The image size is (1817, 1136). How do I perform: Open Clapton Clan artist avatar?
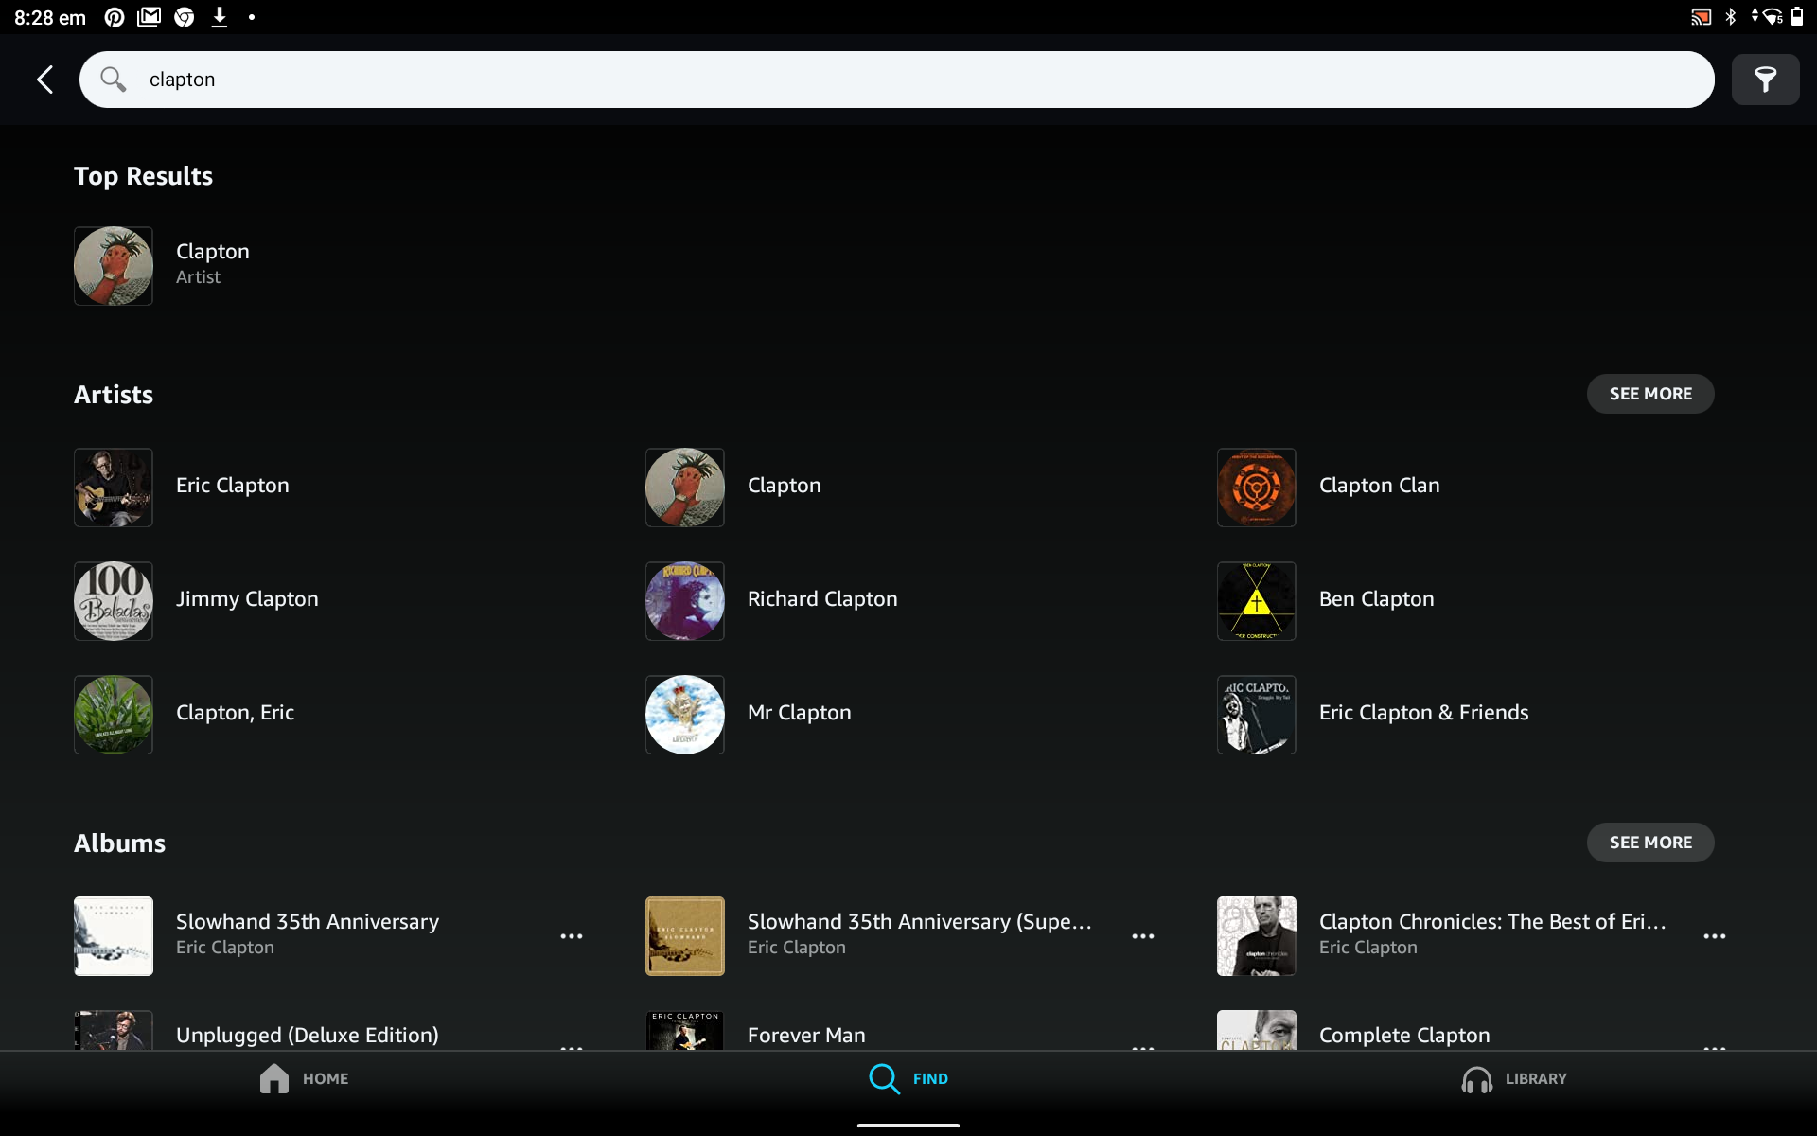click(x=1257, y=488)
